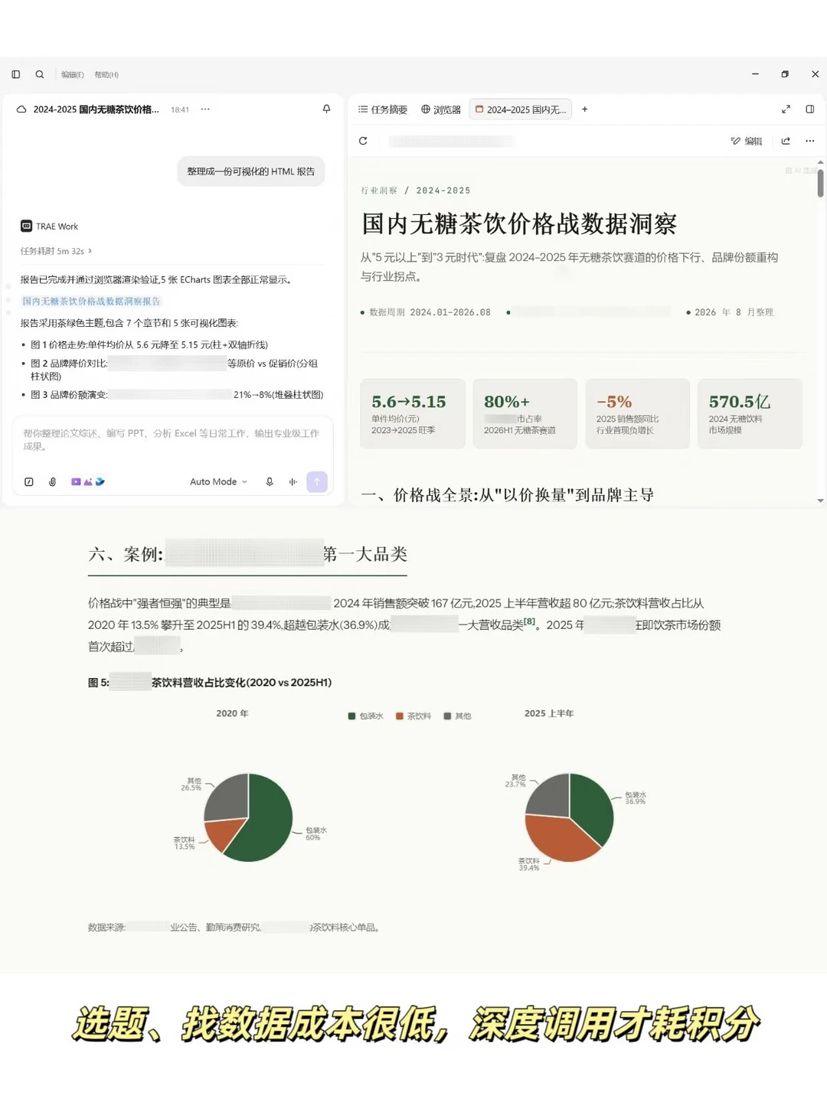Image resolution: width=827 pixels, height=1102 pixels.
Task: Toggle 其他 legend item in chart
Action: 457,716
